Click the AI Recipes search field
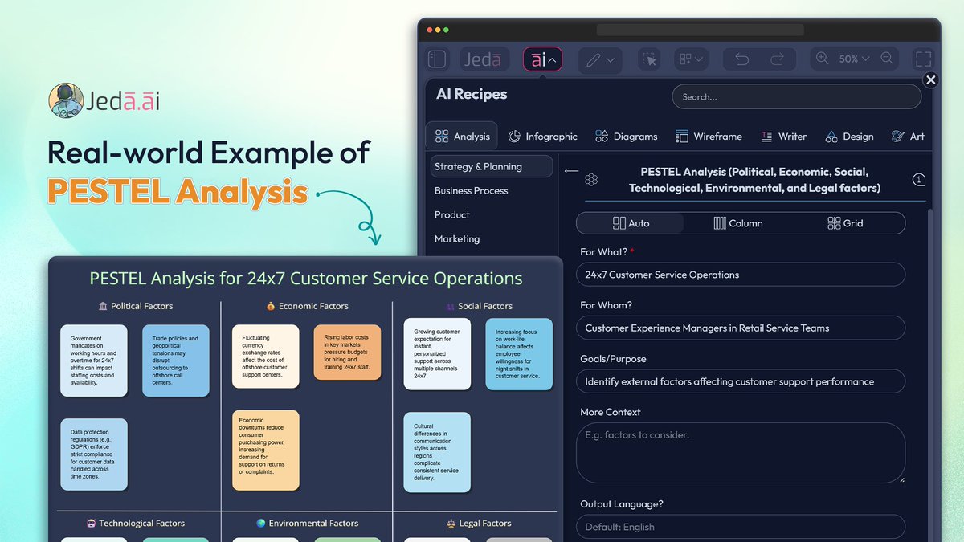 796,96
